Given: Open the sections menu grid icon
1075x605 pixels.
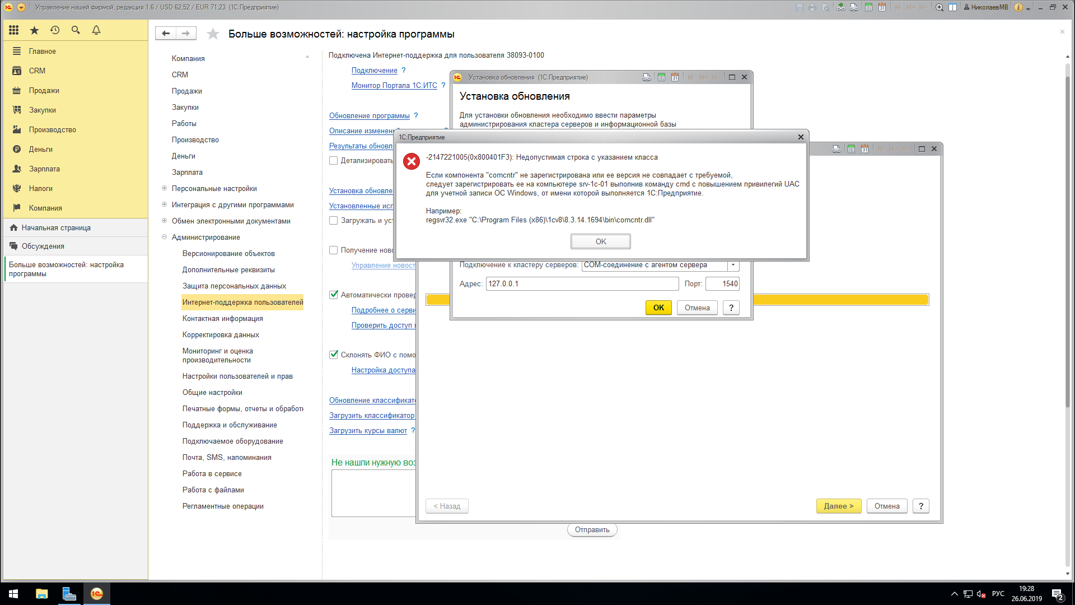Looking at the screenshot, I should point(14,30).
